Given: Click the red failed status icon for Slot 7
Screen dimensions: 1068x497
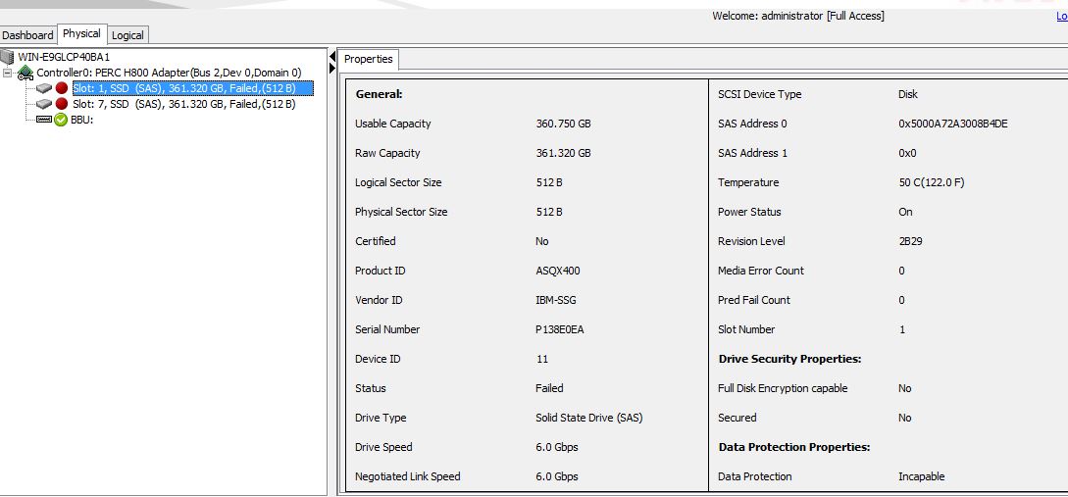Looking at the screenshot, I should (x=62, y=104).
